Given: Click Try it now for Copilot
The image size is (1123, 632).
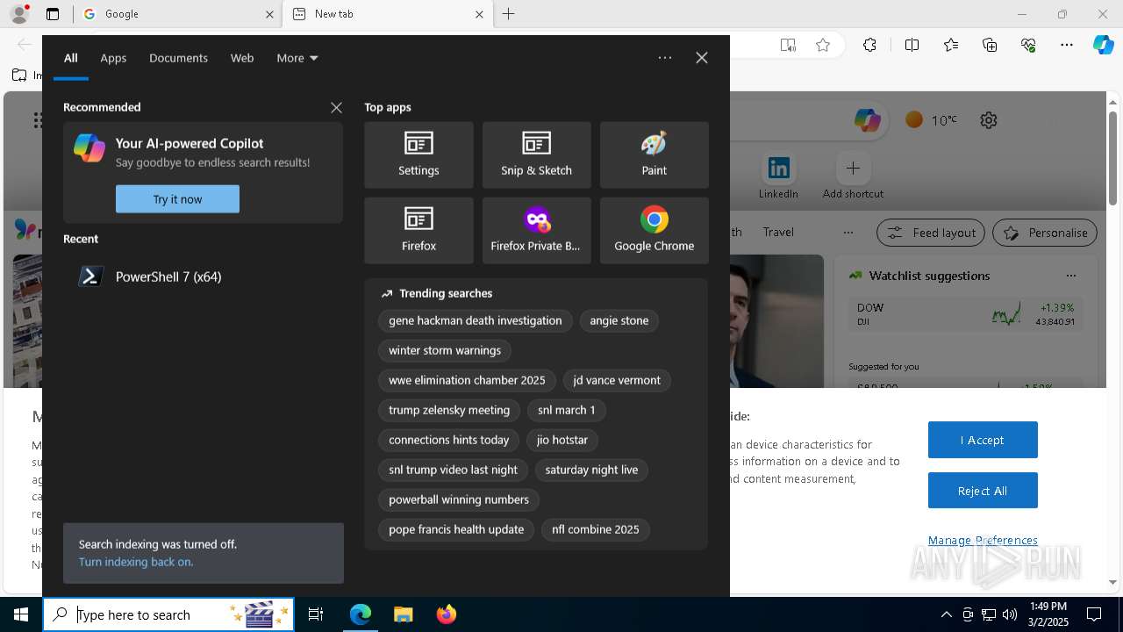Looking at the screenshot, I should point(177,199).
